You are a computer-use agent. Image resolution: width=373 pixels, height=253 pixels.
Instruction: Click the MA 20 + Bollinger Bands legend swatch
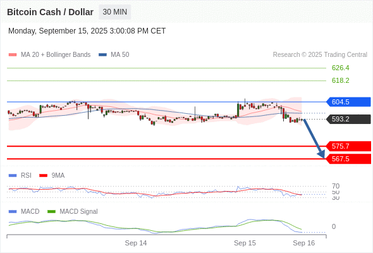point(13,55)
